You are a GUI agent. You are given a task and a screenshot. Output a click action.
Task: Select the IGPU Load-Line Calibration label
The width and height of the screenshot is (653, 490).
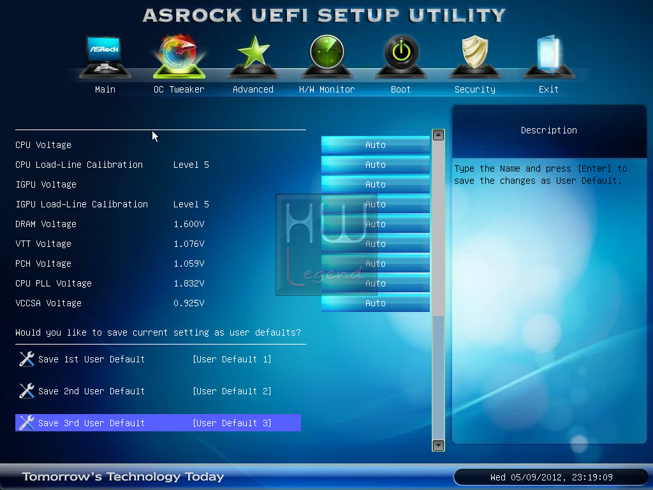click(x=82, y=204)
